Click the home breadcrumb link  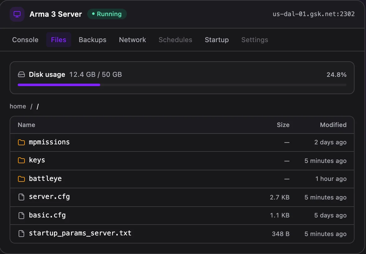(18, 106)
